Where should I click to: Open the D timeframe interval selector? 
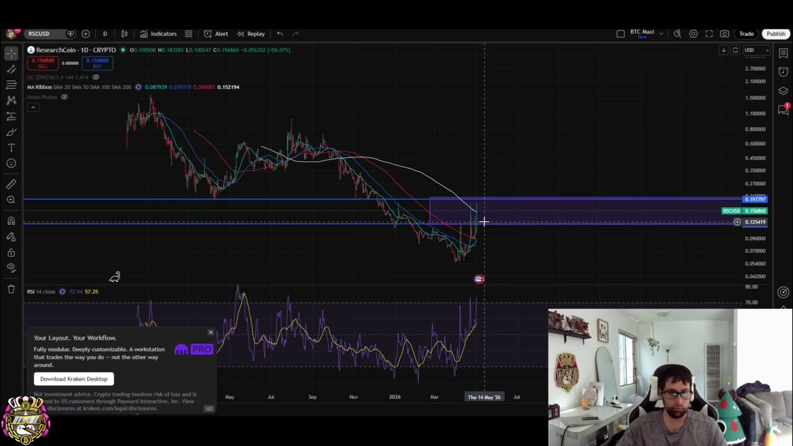pyautogui.click(x=105, y=33)
